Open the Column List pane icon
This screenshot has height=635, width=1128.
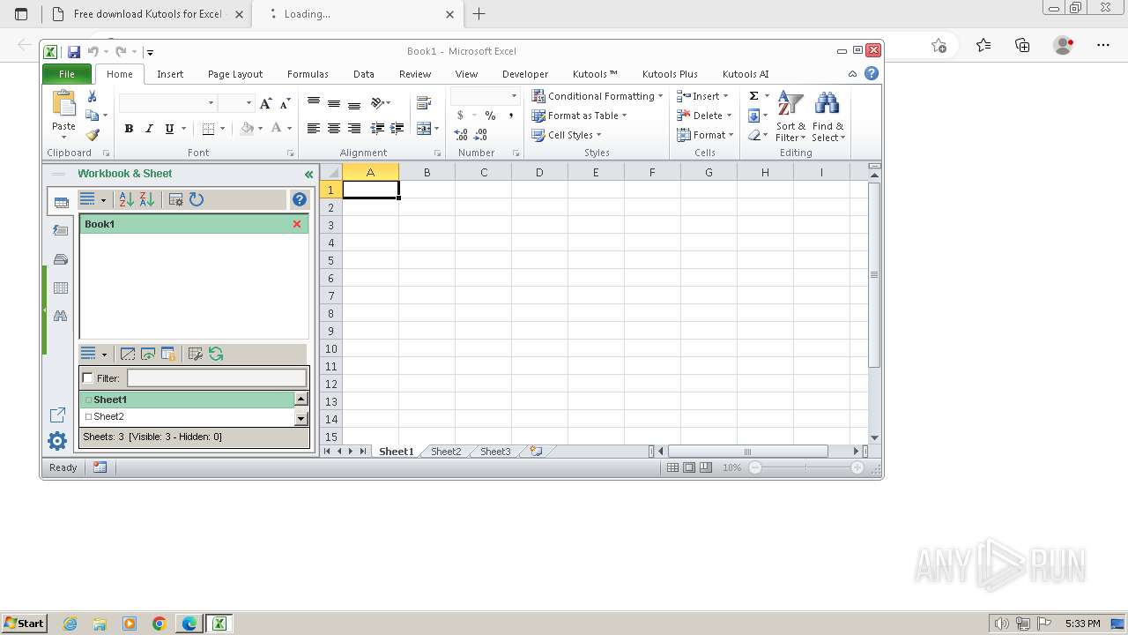coord(60,288)
